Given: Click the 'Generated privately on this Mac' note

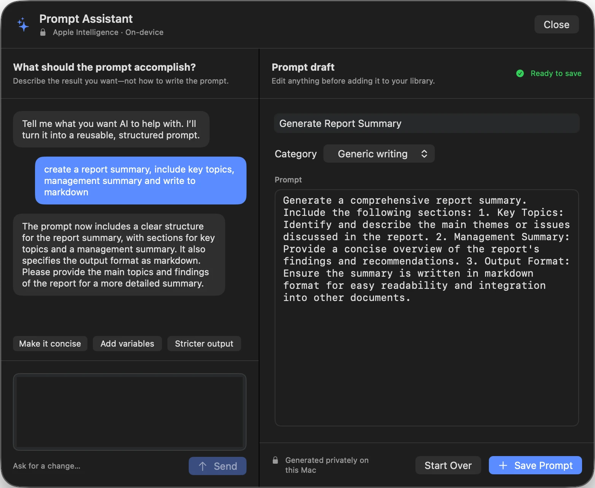Looking at the screenshot, I should (327, 465).
